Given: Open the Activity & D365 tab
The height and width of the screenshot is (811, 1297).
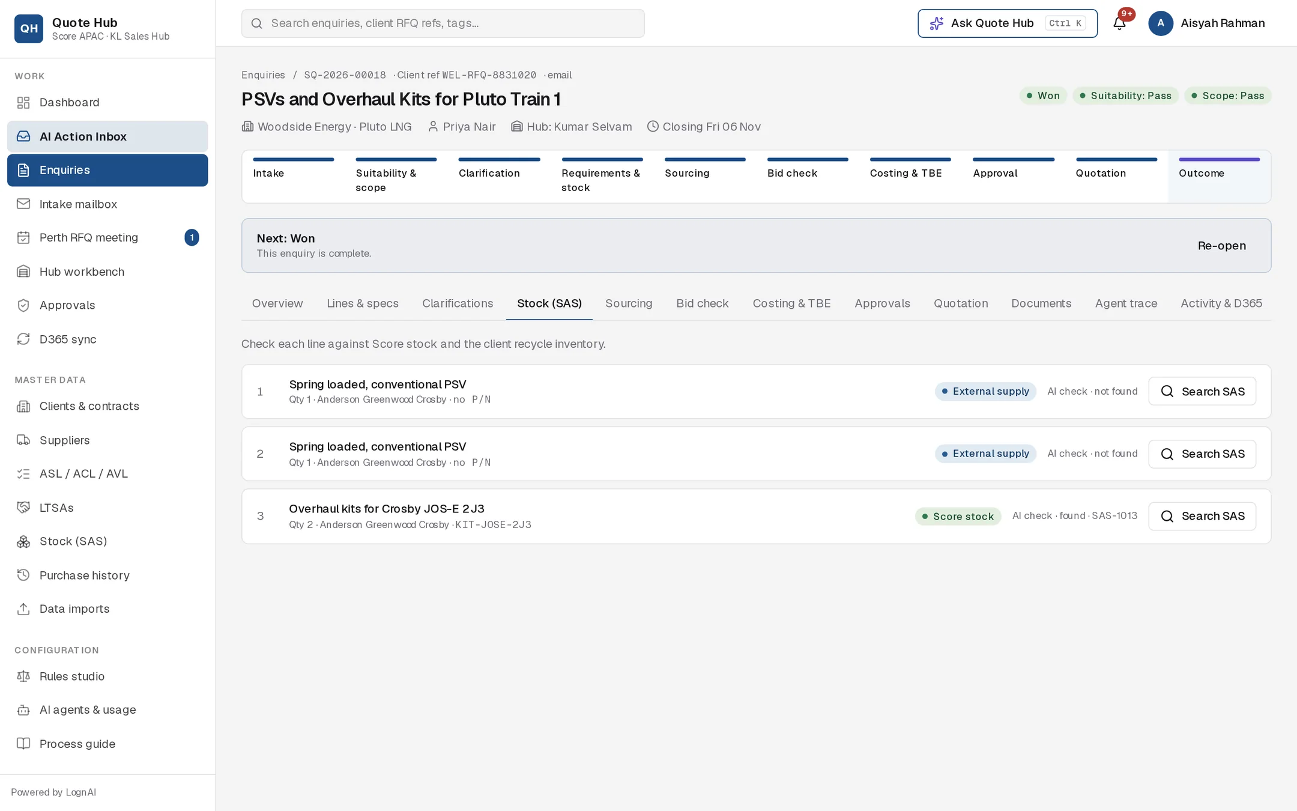Looking at the screenshot, I should tap(1221, 303).
